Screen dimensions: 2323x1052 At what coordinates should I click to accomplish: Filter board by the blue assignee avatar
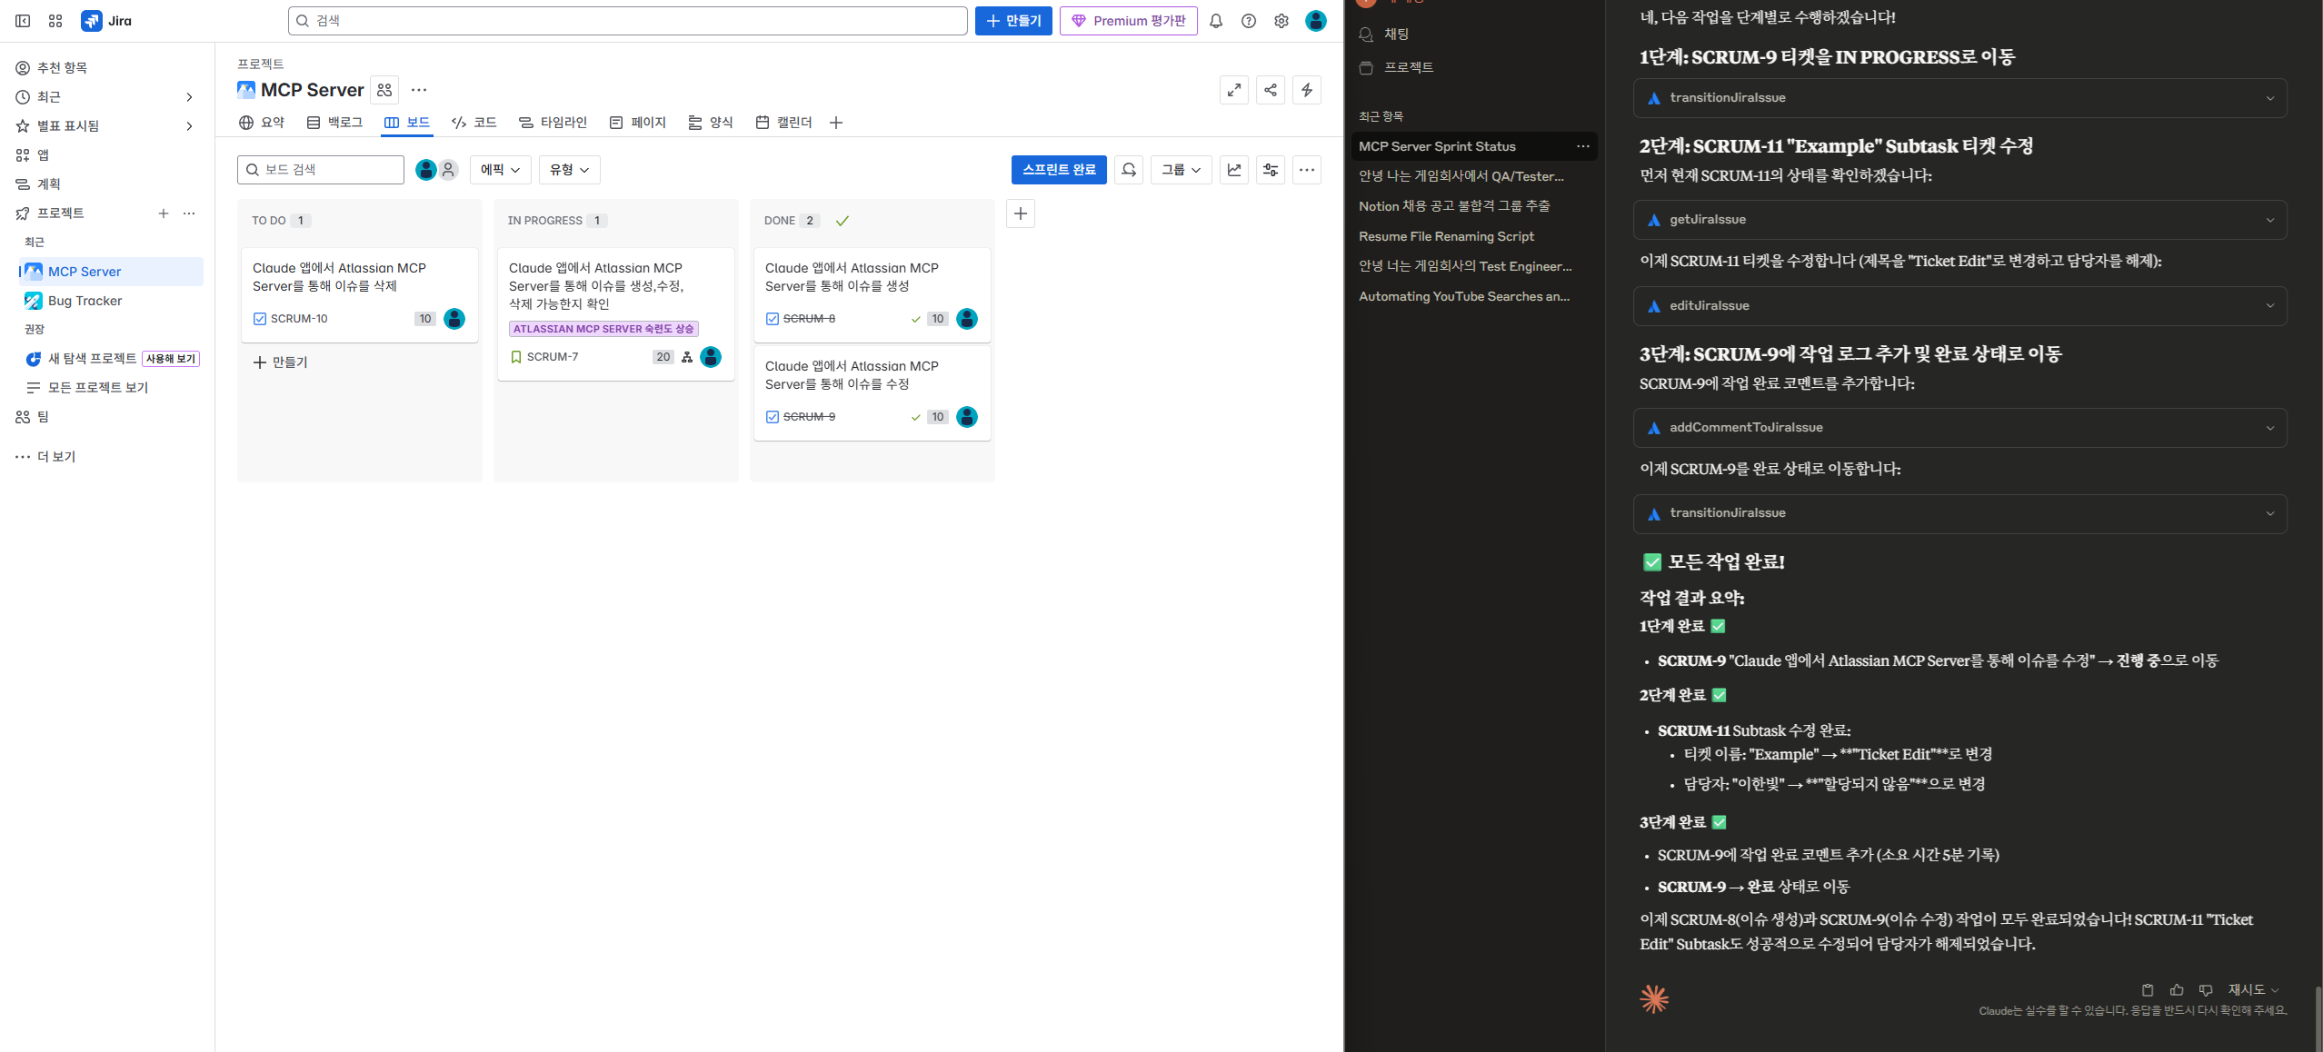[425, 170]
